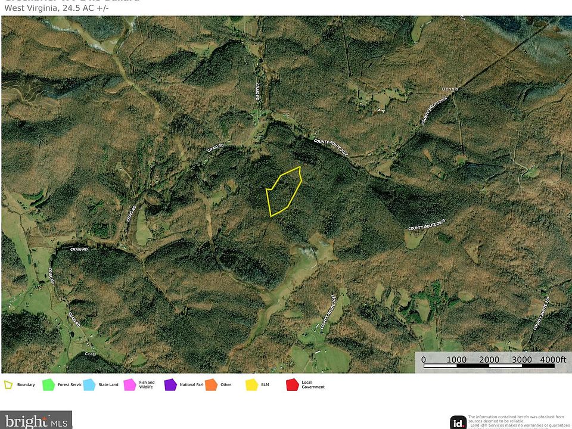Click the Boundary outline legend icon
This screenshot has height=429, width=572.
coord(8,385)
